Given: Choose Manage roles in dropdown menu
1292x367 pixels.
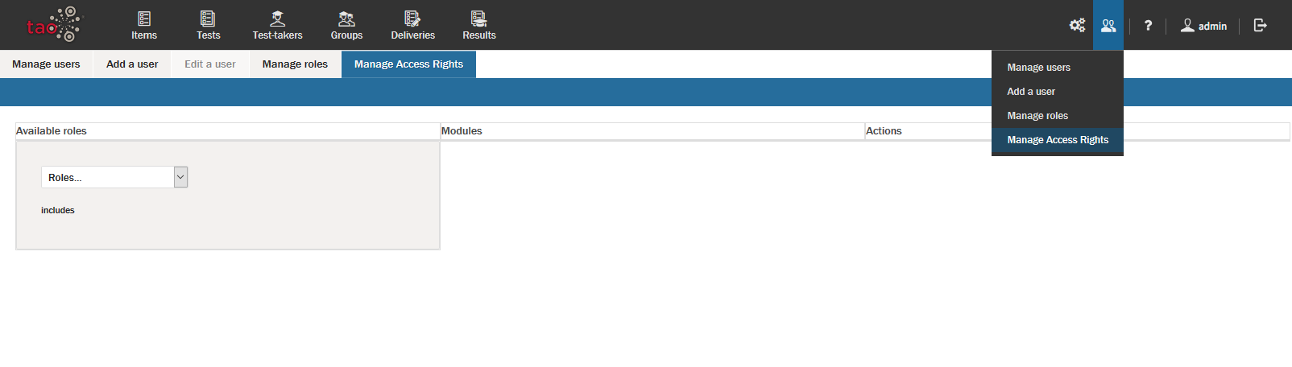Looking at the screenshot, I should [1037, 116].
